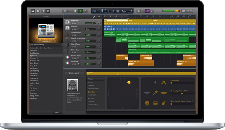Select the Flashing Lights preset
225x130 pixels.
93,89
